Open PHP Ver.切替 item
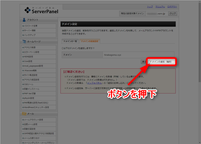This screenshot has width=201, height=144. (x=39, y=94)
